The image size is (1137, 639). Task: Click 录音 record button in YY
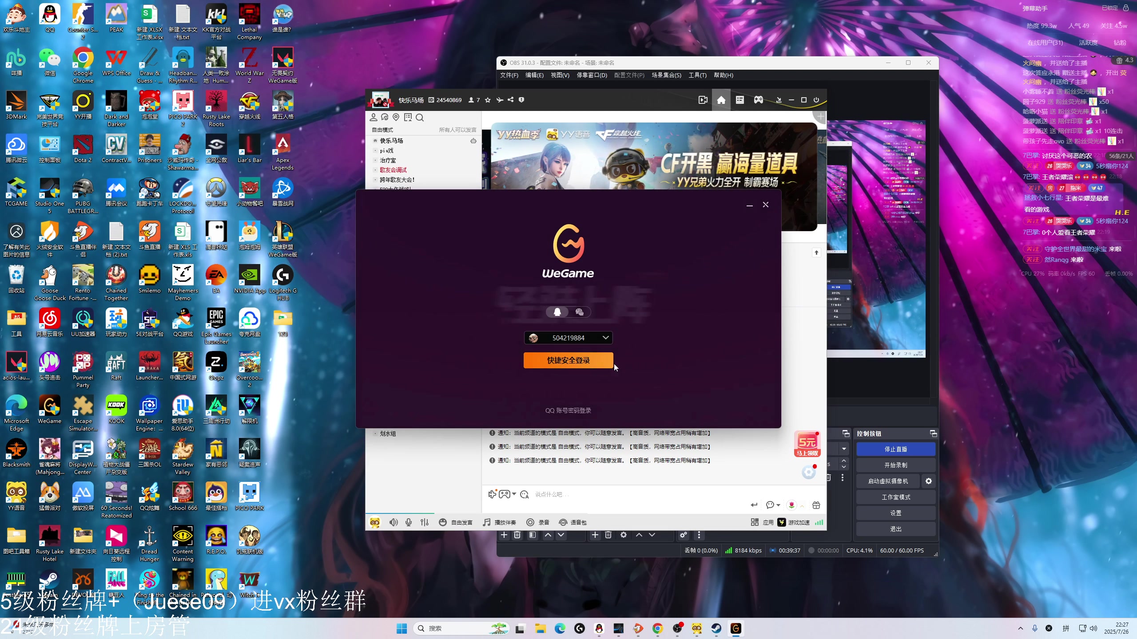538,522
